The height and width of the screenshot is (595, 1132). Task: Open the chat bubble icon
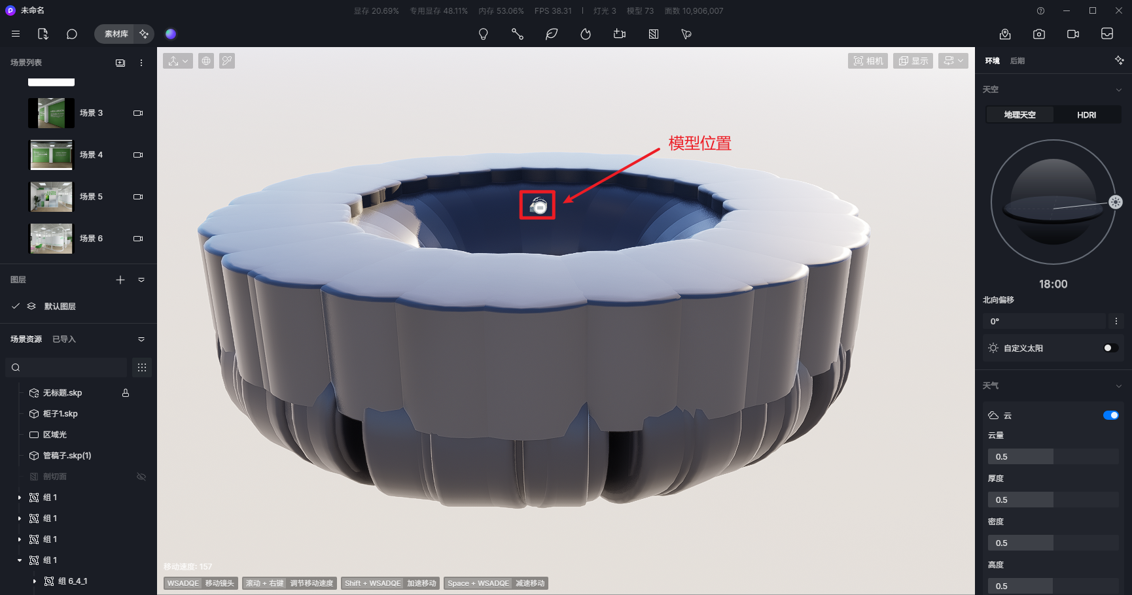coord(72,34)
